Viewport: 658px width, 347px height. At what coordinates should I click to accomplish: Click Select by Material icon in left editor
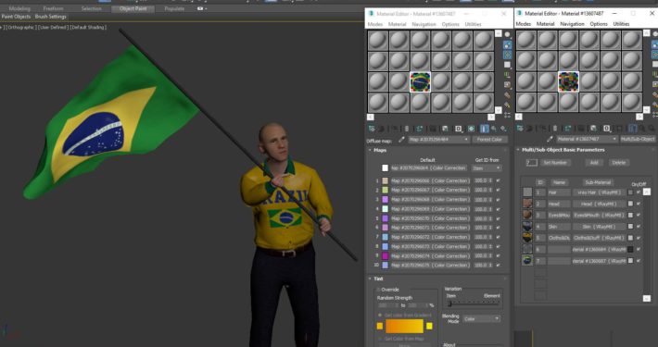tap(507, 105)
